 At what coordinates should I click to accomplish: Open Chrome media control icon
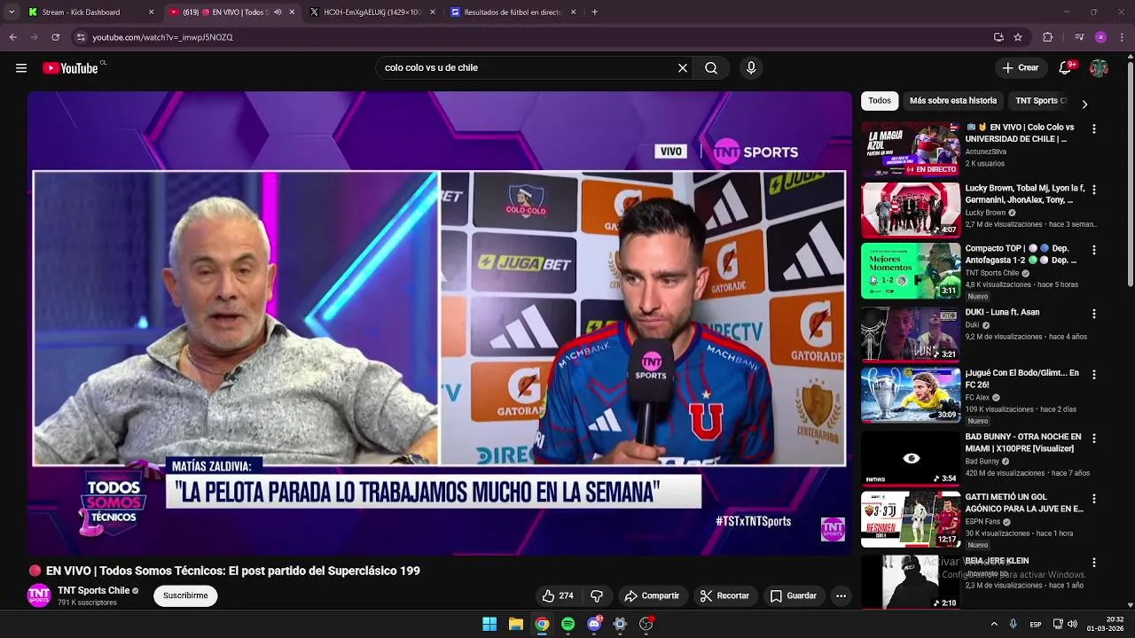tap(1079, 37)
